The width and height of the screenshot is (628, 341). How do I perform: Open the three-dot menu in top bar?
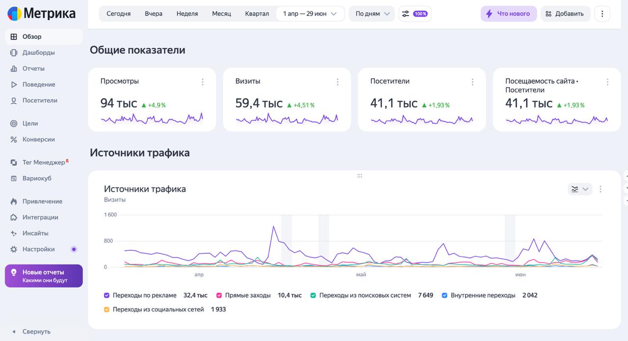pyautogui.click(x=602, y=14)
